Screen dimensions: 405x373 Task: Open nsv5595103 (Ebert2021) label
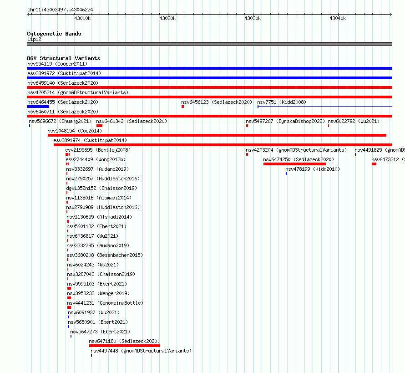click(97, 284)
